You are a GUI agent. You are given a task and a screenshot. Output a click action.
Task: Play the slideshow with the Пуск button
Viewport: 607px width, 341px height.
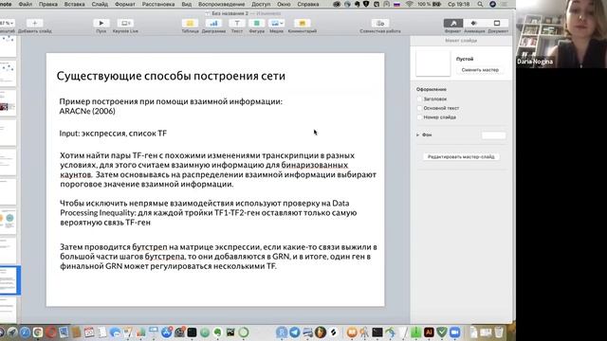101,23
